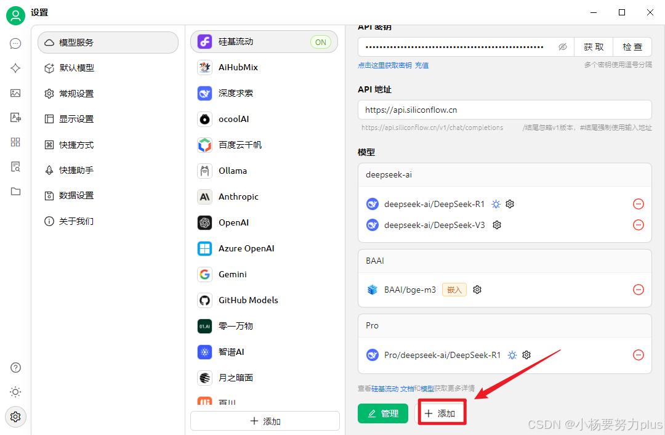Select Gemini provider
This screenshot has width=665, height=435.
click(264, 275)
